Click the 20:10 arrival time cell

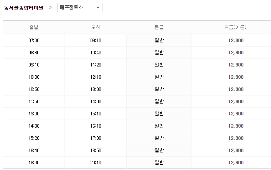[x=96, y=162]
